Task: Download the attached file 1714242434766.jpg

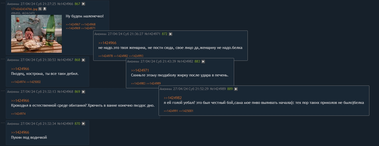Action: 45,9
